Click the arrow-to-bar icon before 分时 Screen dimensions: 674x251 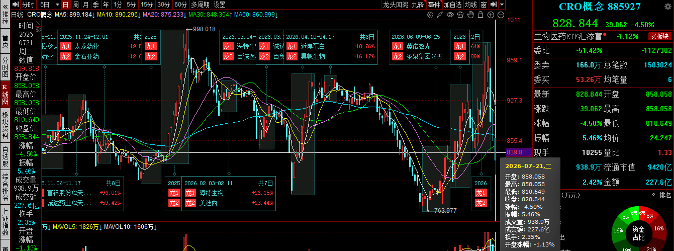click(x=16, y=5)
